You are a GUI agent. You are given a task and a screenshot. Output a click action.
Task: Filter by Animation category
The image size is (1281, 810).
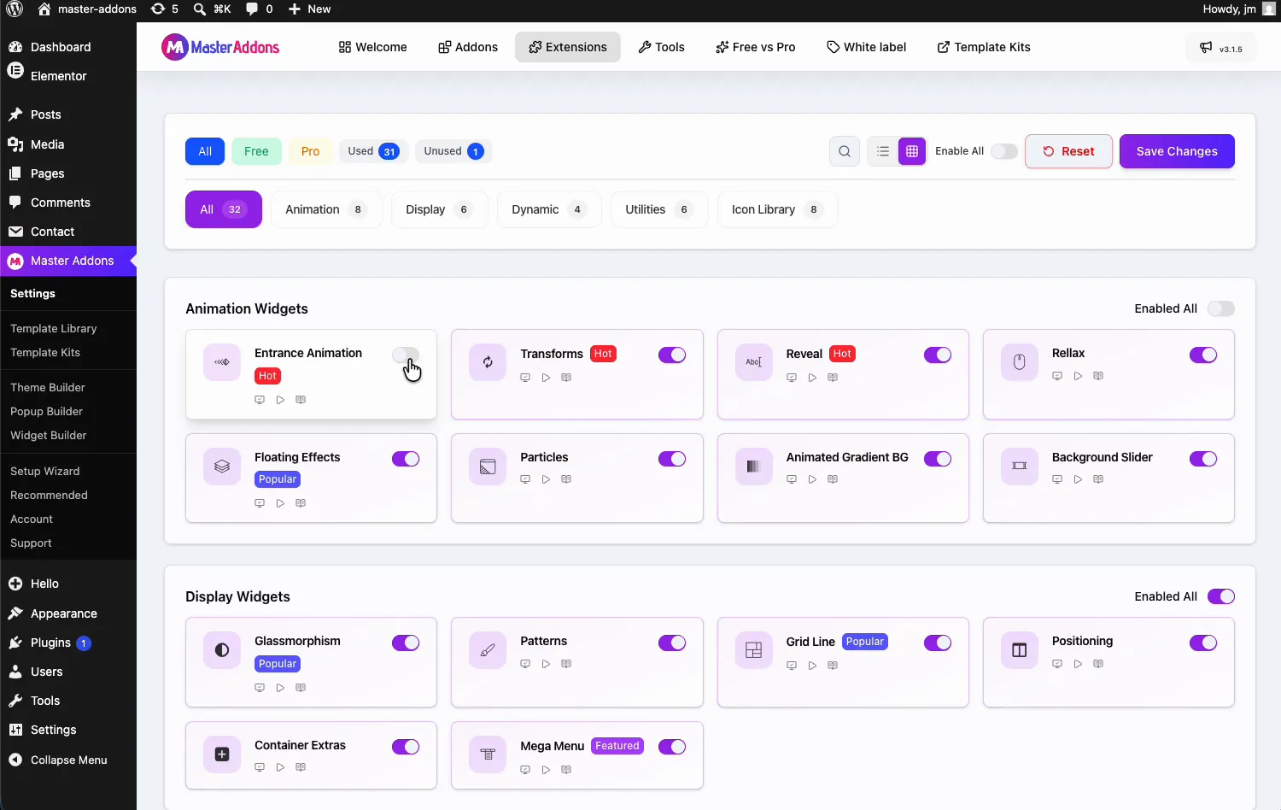click(x=326, y=209)
